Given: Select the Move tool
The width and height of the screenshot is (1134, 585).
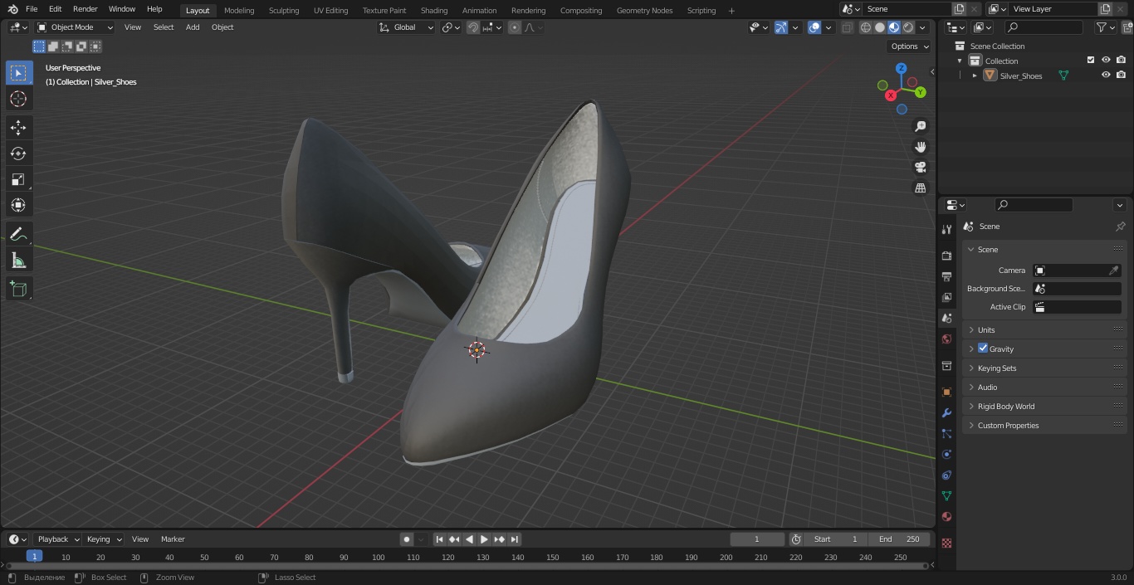Looking at the screenshot, I should [19, 128].
